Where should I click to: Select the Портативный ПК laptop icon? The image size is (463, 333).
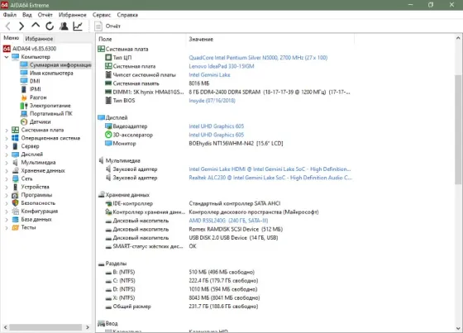coord(24,114)
